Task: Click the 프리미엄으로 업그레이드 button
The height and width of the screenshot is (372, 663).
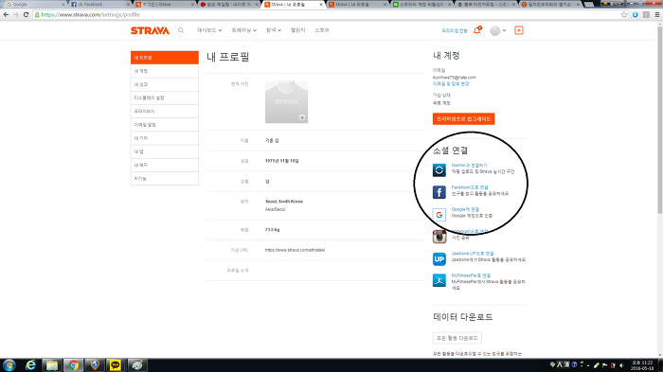Action: coord(464,118)
